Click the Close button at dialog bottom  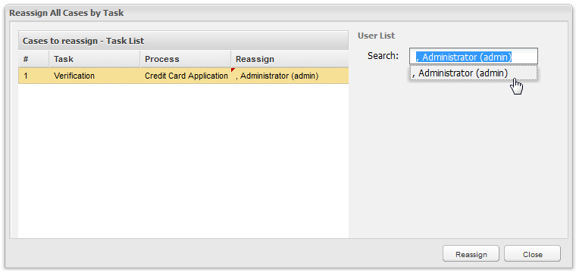pos(532,254)
